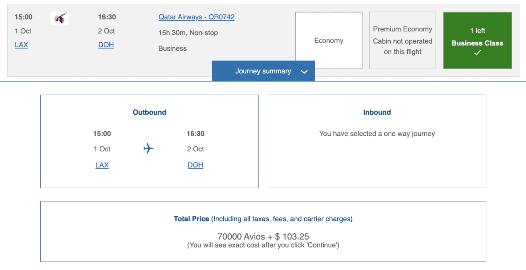Screen dimensions: 526x270
Task: Click the Qatar Airways logo icon
Action: click(x=60, y=18)
